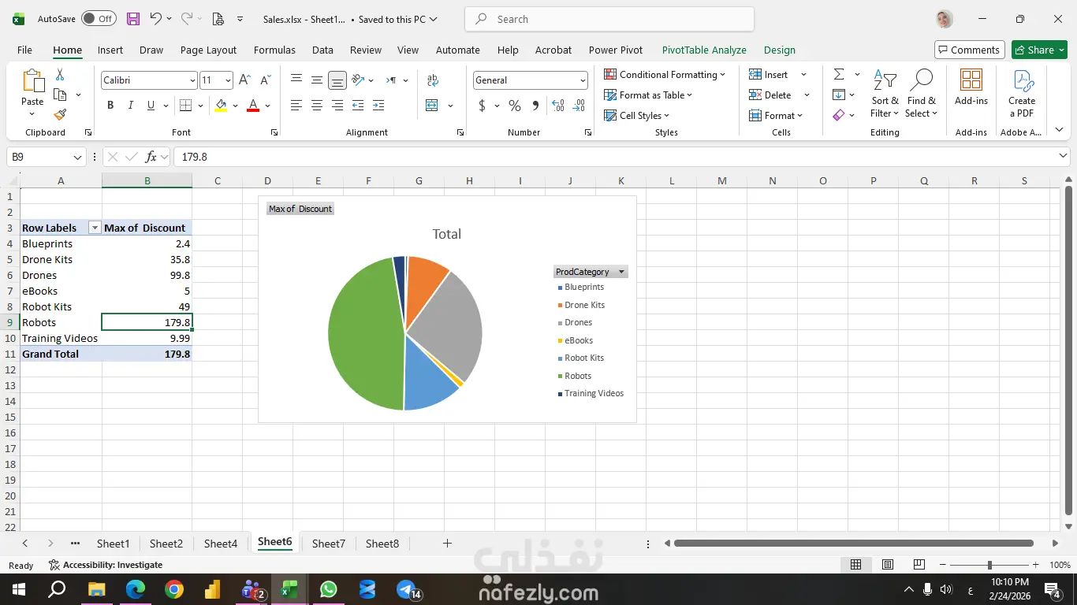Image resolution: width=1077 pixels, height=605 pixels.
Task: Toggle Middle Align
Action: pyautogui.click(x=317, y=80)
